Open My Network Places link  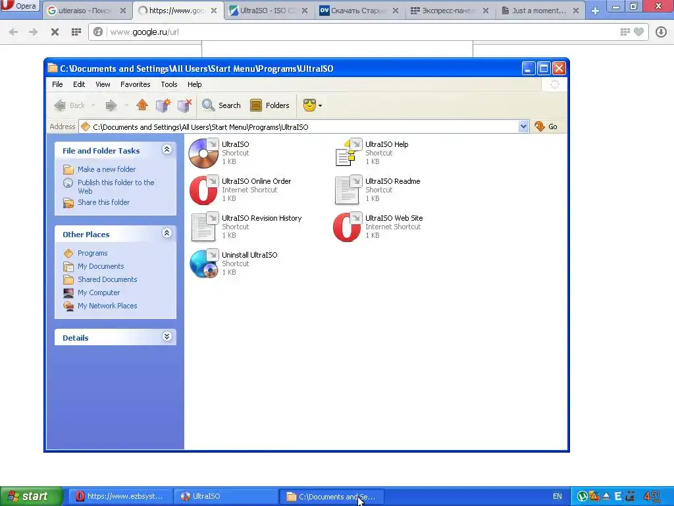coord(107,306)
